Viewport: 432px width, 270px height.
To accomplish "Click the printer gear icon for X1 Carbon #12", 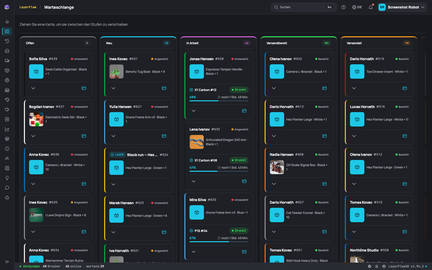I will pos(191,90).
